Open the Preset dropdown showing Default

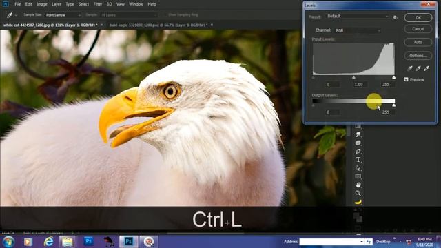358,17
